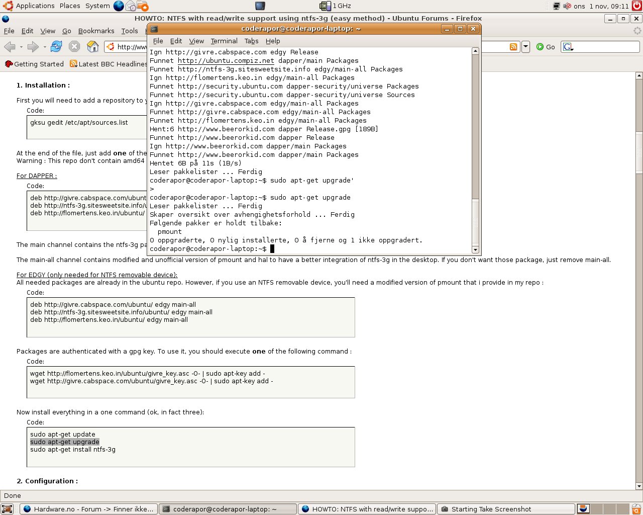Click the Firefox page scrollbar thumb

click(x=639, y=152)
